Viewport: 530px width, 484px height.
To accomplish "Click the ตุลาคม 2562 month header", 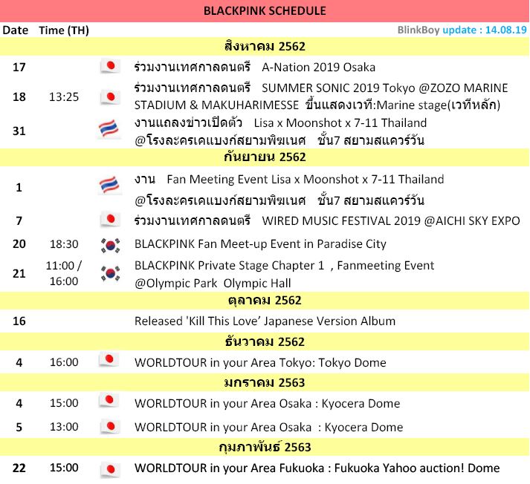I will (x=265, y=301).
